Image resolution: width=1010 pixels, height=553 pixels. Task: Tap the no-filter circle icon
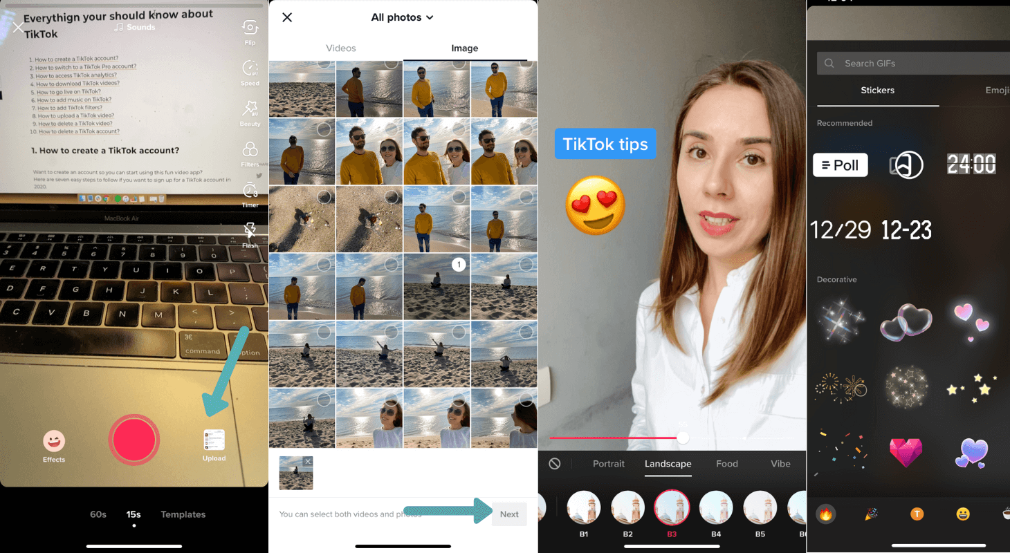(x=555, y=464)
